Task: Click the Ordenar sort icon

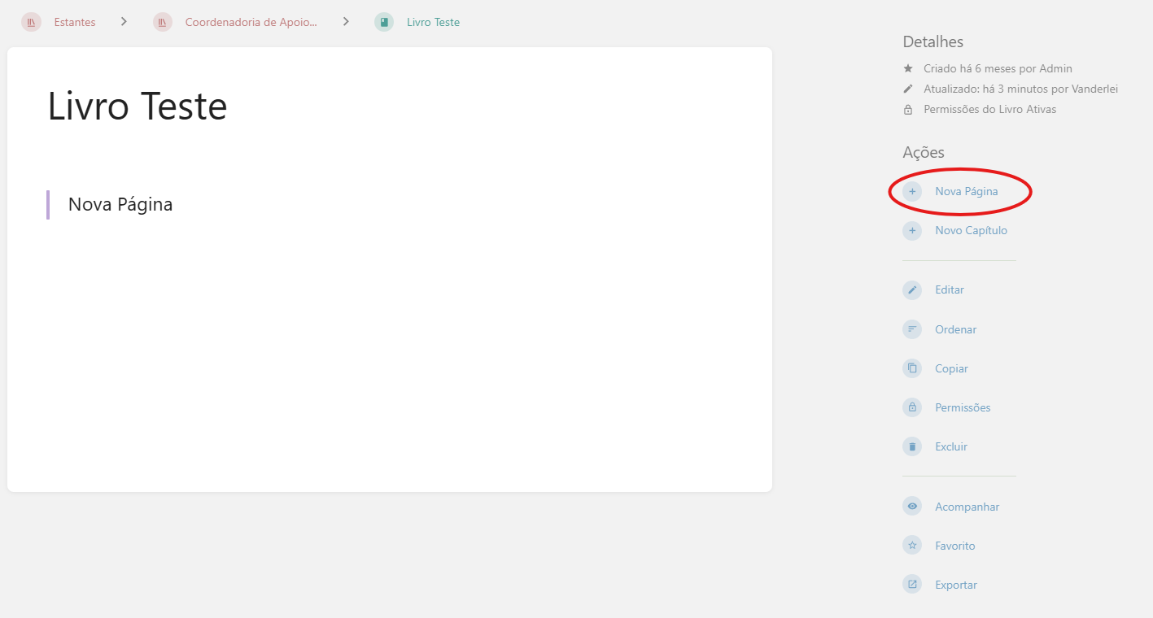Action: click(912, 329)
